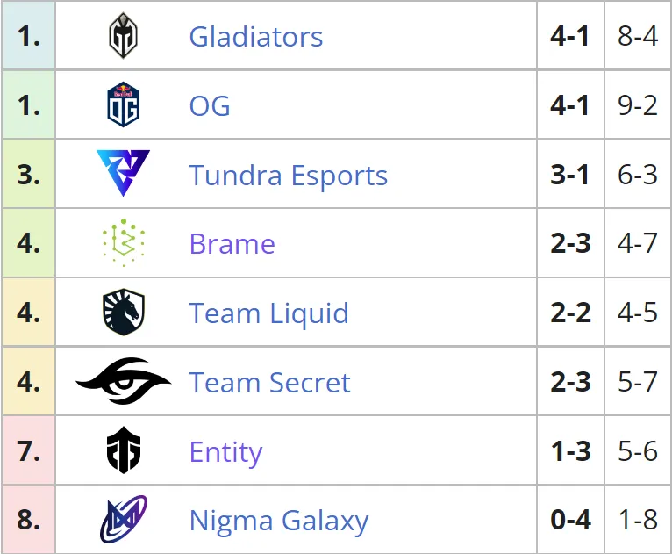Screen dimensions: 672x554
Task: Open the OG team link
Action: pyautogui.click(x=210, y=105)
